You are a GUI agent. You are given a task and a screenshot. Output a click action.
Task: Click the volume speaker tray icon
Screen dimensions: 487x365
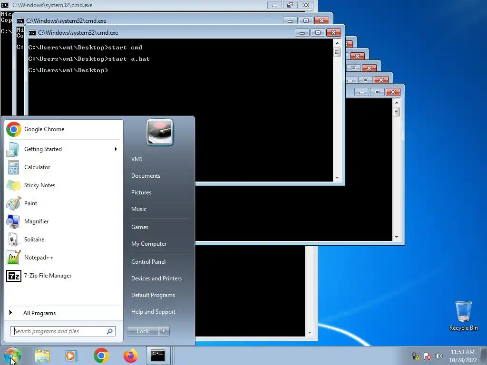439,356
